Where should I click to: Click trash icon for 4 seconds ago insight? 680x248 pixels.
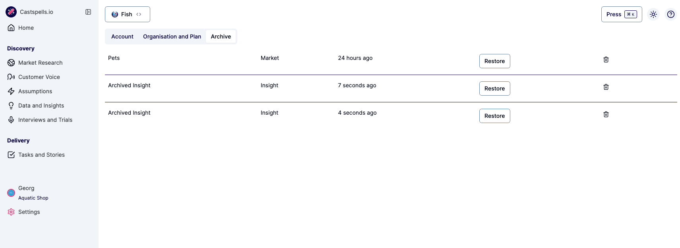click(x=606, y=114)
